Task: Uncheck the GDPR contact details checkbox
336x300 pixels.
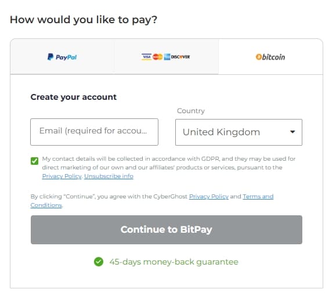Action: [x=34, y=161]
